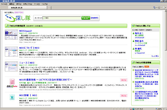Click the vertical scrollbar thumb
The width and height of the screenshot is (167, 110).
click(166, 31)
